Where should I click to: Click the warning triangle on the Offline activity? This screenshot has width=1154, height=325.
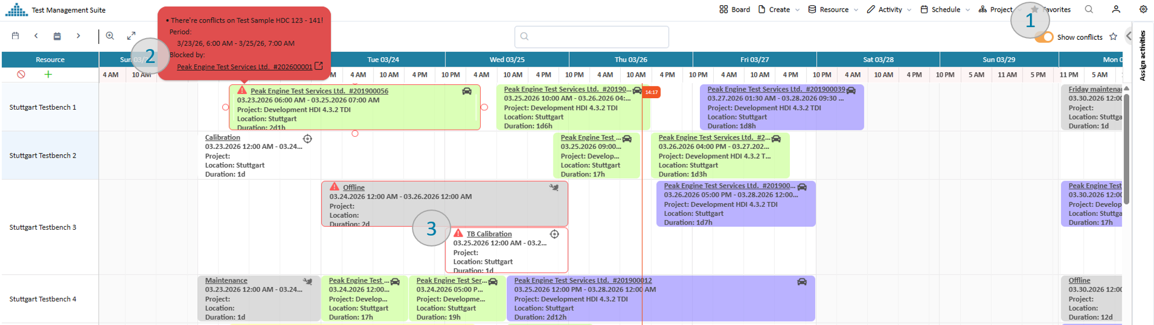pyautogui.click(x=335, y=187)
